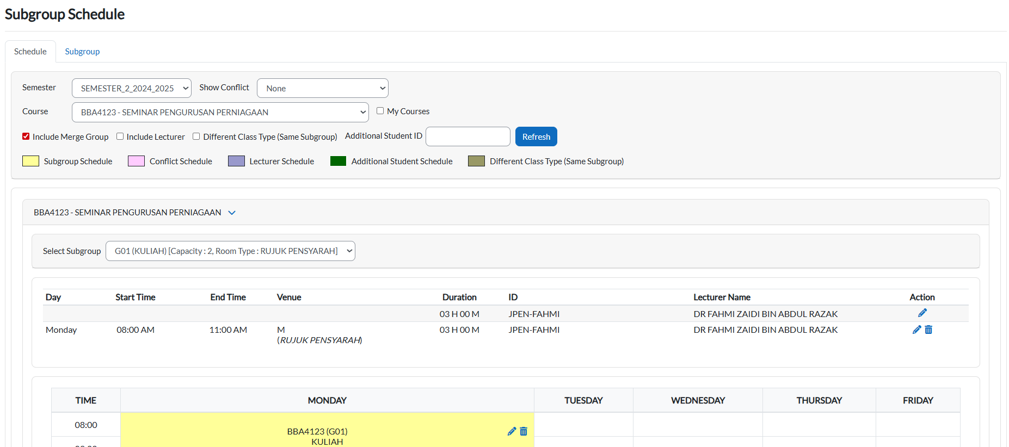
Task: Switch to the Subgroup tab
Action: pos(82,52)
